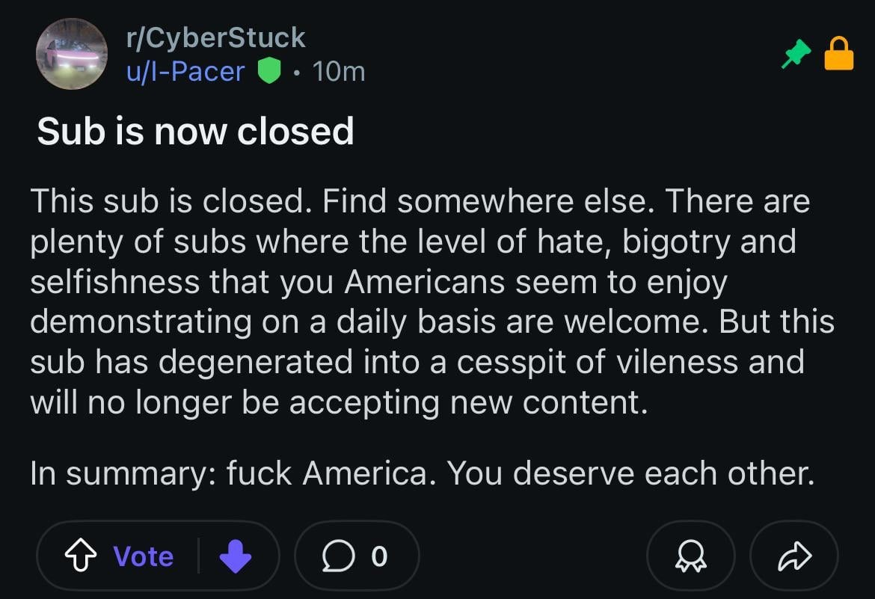Click the divider between upvote and downvote
Viewport: 875px width, 599px height.
[198, 556]
